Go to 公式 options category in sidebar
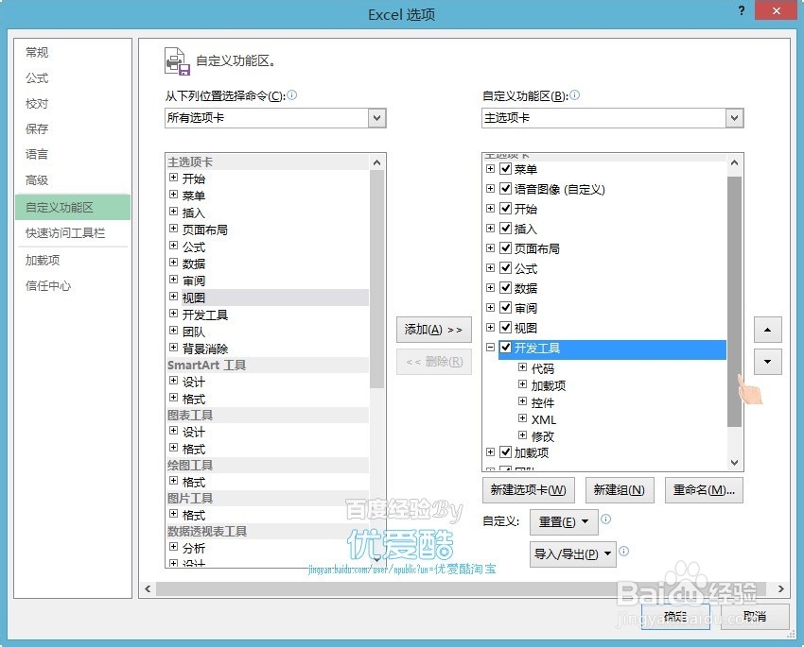Image resolution: width=804 pixels, height=647 pixels. 37,77
